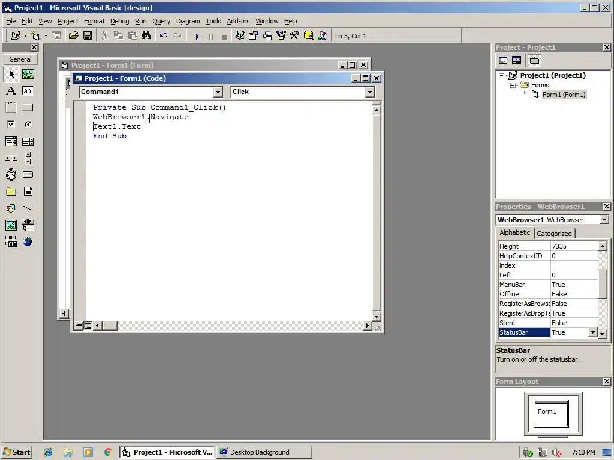Open Add Form dropdown arrow

coord(46,35)
